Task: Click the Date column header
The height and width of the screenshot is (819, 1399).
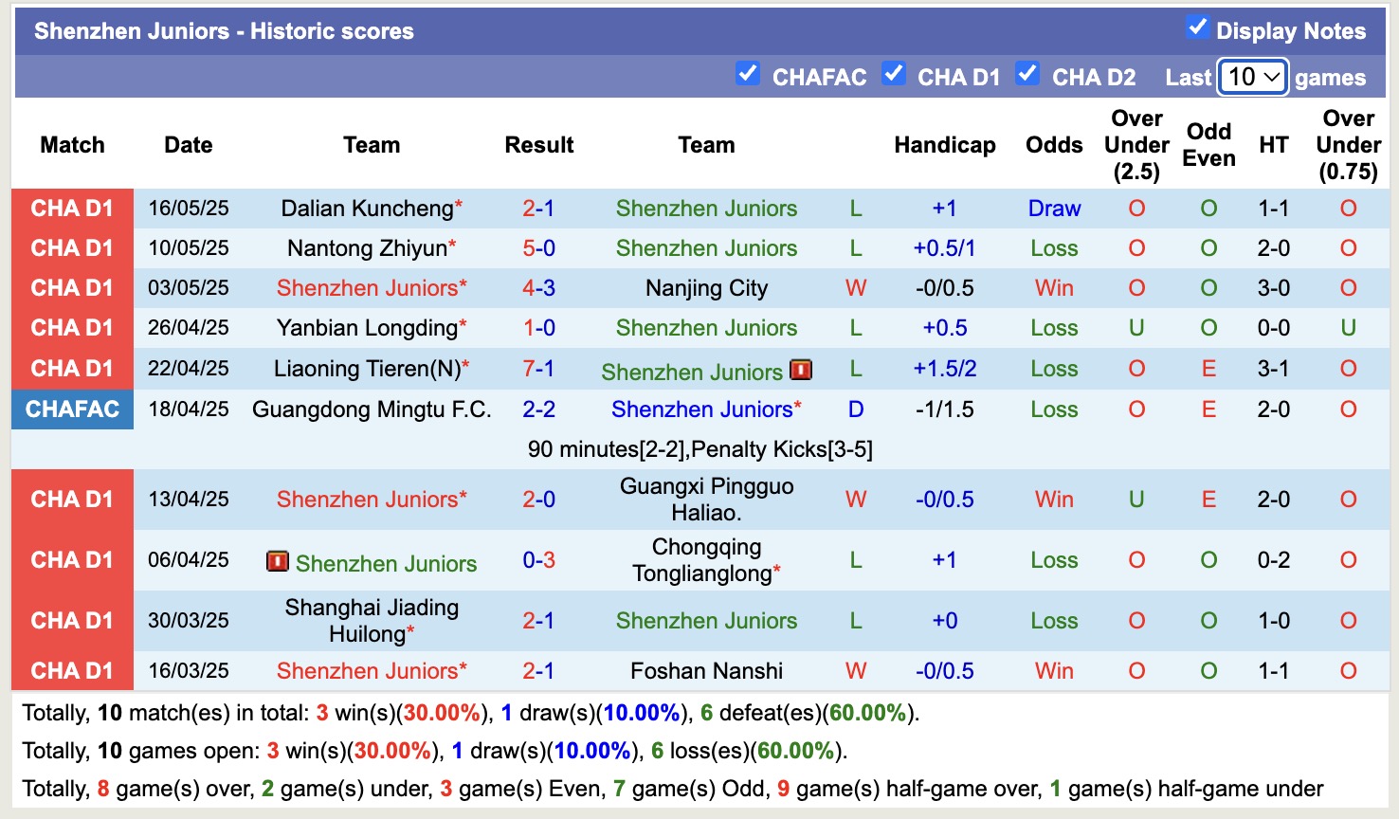Action: [188, 145]
